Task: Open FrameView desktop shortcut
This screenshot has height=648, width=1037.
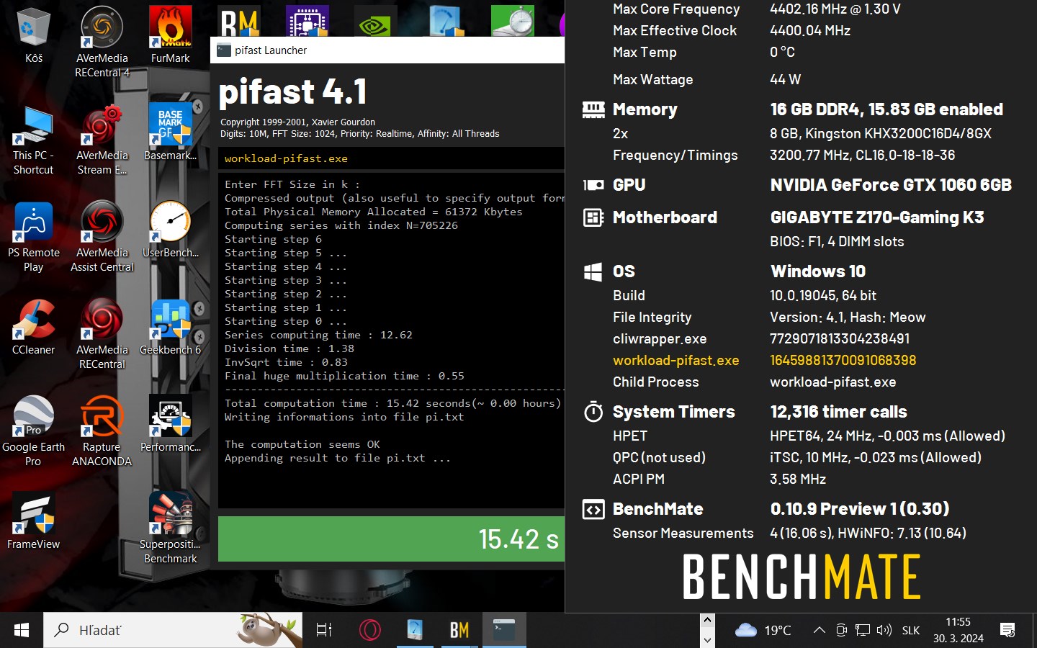Action: 33,521
